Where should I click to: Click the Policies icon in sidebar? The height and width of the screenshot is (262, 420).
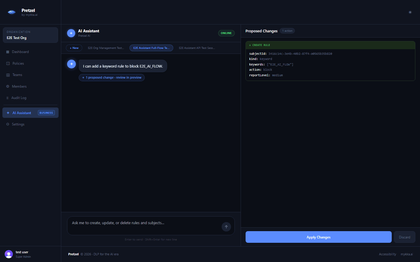click(8, 63)
